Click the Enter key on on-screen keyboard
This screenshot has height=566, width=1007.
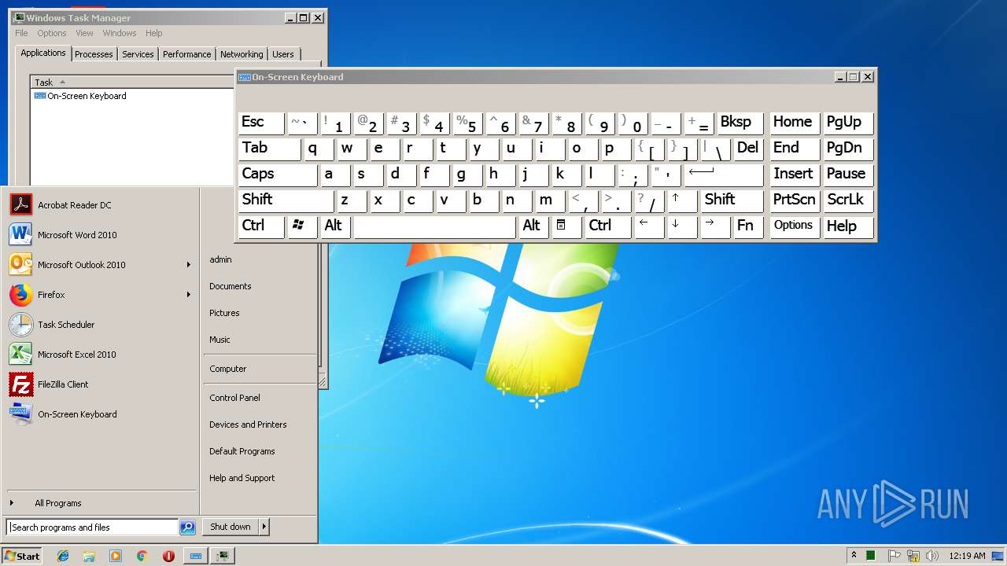point(724,175)
